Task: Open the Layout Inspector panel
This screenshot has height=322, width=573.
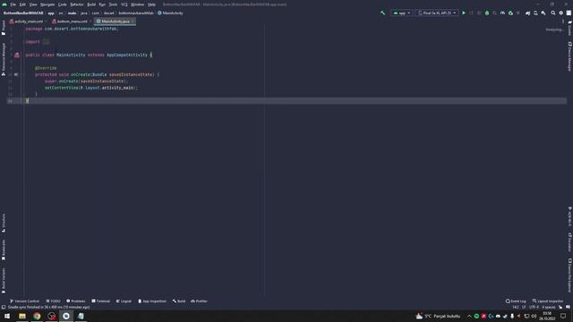Action: tap(548, 301)
